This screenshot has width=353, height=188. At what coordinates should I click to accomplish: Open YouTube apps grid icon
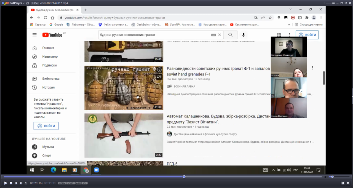(x=279, y=35)
